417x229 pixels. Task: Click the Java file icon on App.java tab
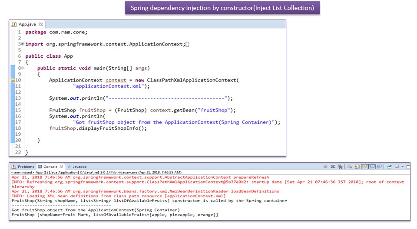coord(14,24)
